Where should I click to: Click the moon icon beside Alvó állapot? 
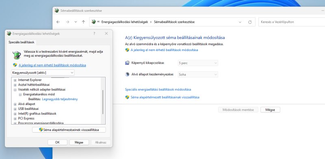pos(127,74)
